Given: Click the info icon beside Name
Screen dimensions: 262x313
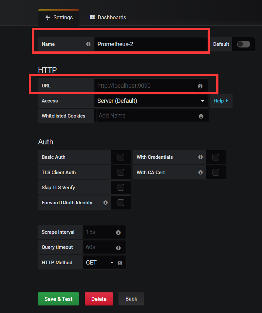Looking at the screenshot, I should click(x=88, y=44).
